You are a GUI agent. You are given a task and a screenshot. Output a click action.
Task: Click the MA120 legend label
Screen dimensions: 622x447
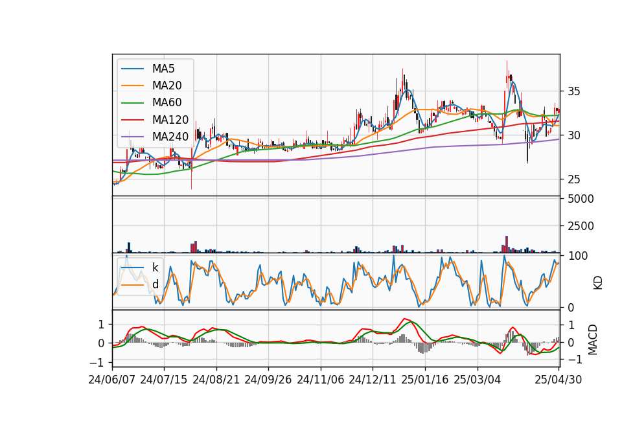coord(170,120)
